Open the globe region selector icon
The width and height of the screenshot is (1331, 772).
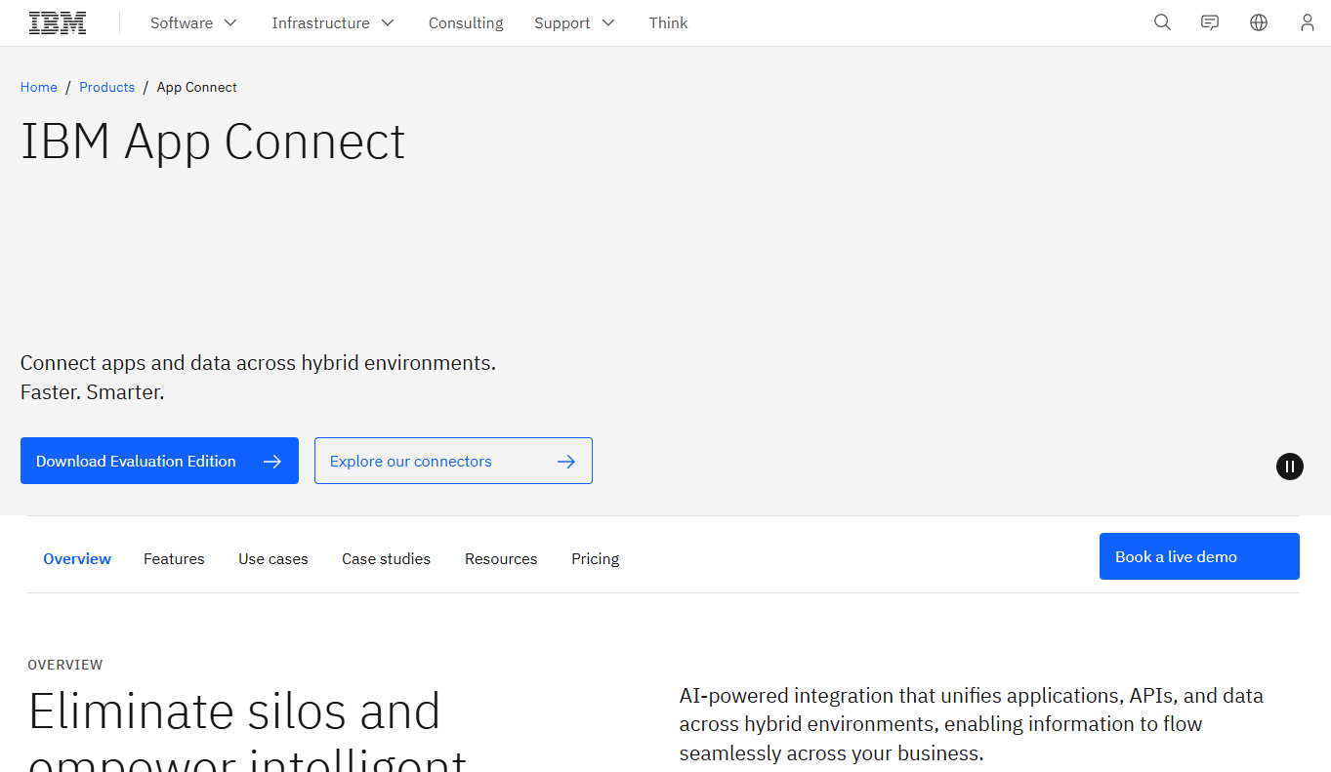click(x=1259, y=22)
